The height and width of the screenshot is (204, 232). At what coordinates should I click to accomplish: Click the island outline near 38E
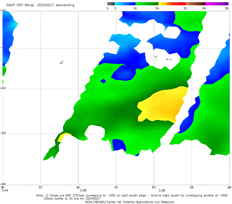click(x=61, y=62)
